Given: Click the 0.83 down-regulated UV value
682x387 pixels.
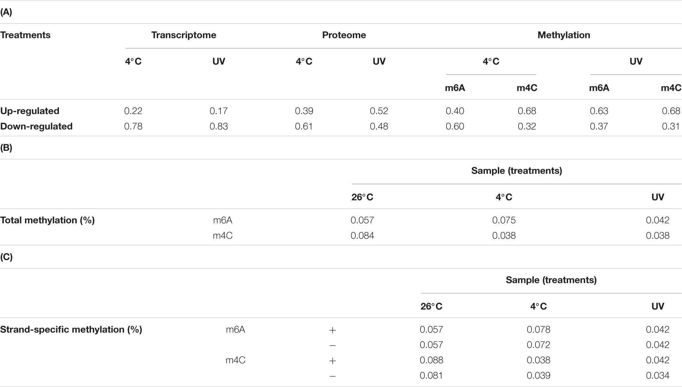Looking at the screenshot, I should pos(218,126).
